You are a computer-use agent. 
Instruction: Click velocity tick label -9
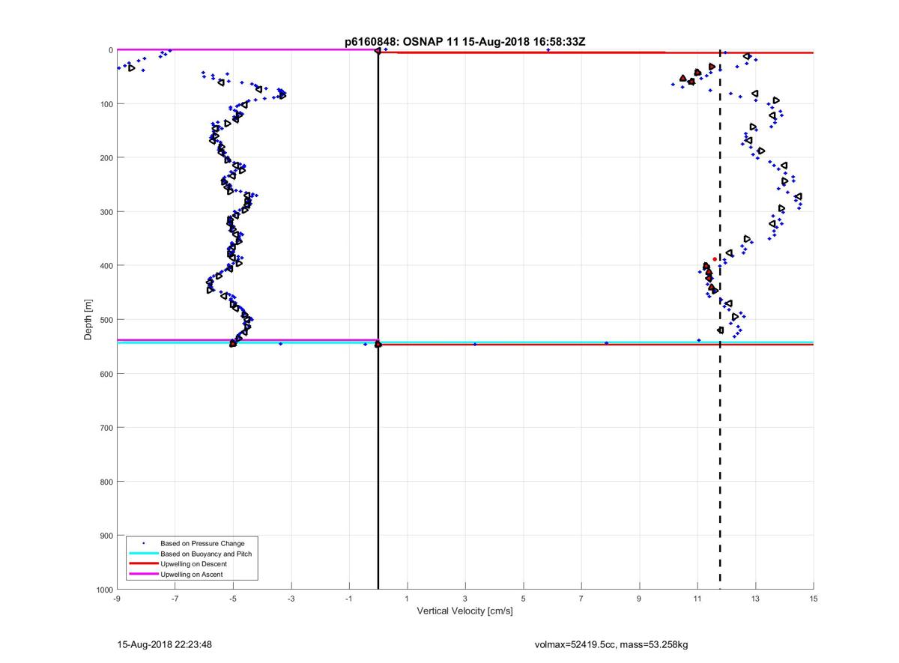116,599
